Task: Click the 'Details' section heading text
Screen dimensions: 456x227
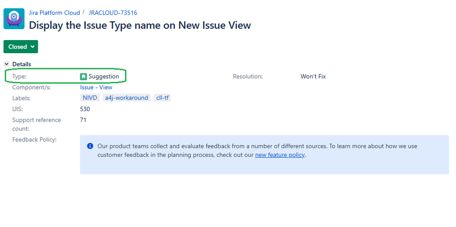Action: (x=22, y=64)
